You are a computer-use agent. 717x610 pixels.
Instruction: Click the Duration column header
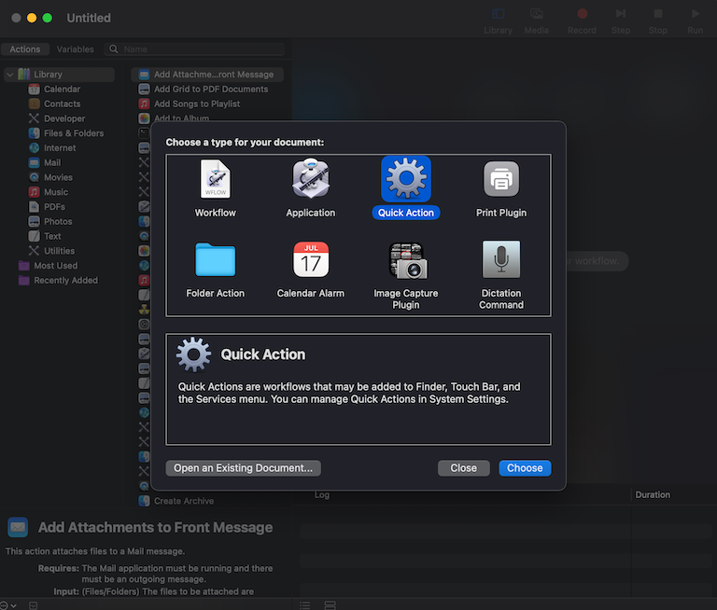tap(653, 495)
